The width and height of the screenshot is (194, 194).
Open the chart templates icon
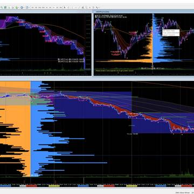(27, 8)
